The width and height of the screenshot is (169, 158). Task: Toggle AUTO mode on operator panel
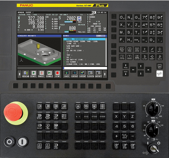pyautogui.click(x=40, y=107)
